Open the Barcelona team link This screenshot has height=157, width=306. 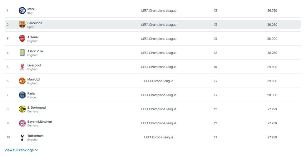click(35, 23)
